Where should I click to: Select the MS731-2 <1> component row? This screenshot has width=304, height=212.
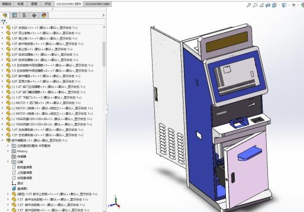[52, 108]
